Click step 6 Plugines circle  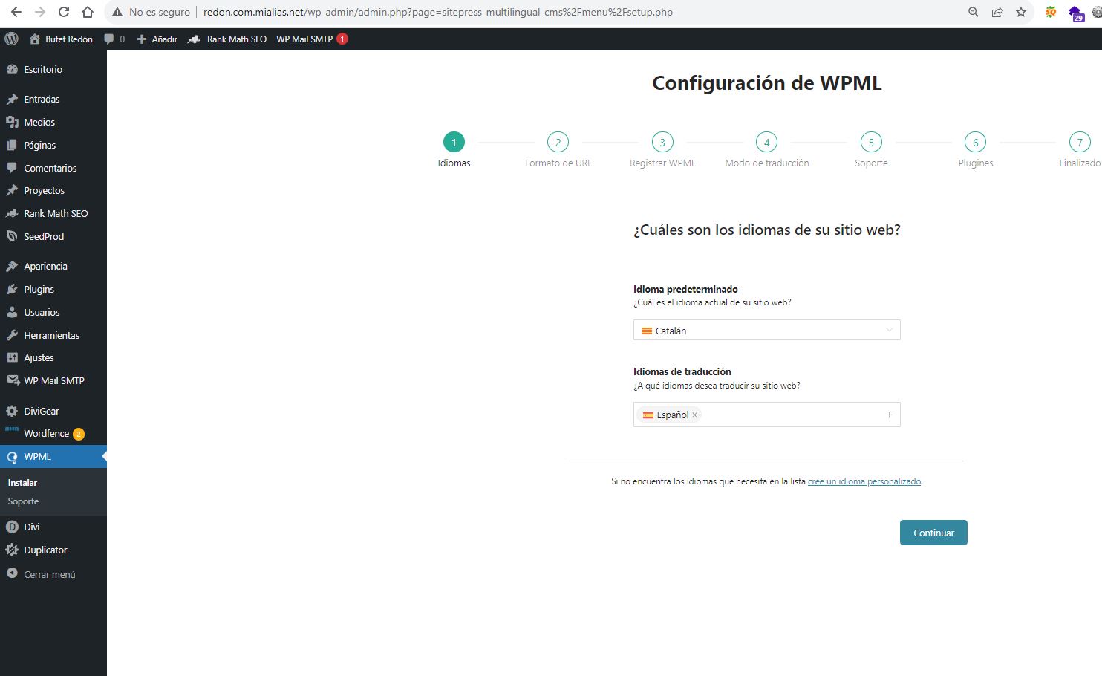[976, 142]
